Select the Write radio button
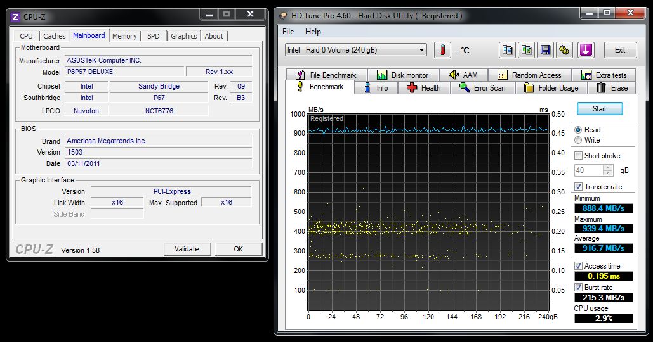 (x=578, y=140)
